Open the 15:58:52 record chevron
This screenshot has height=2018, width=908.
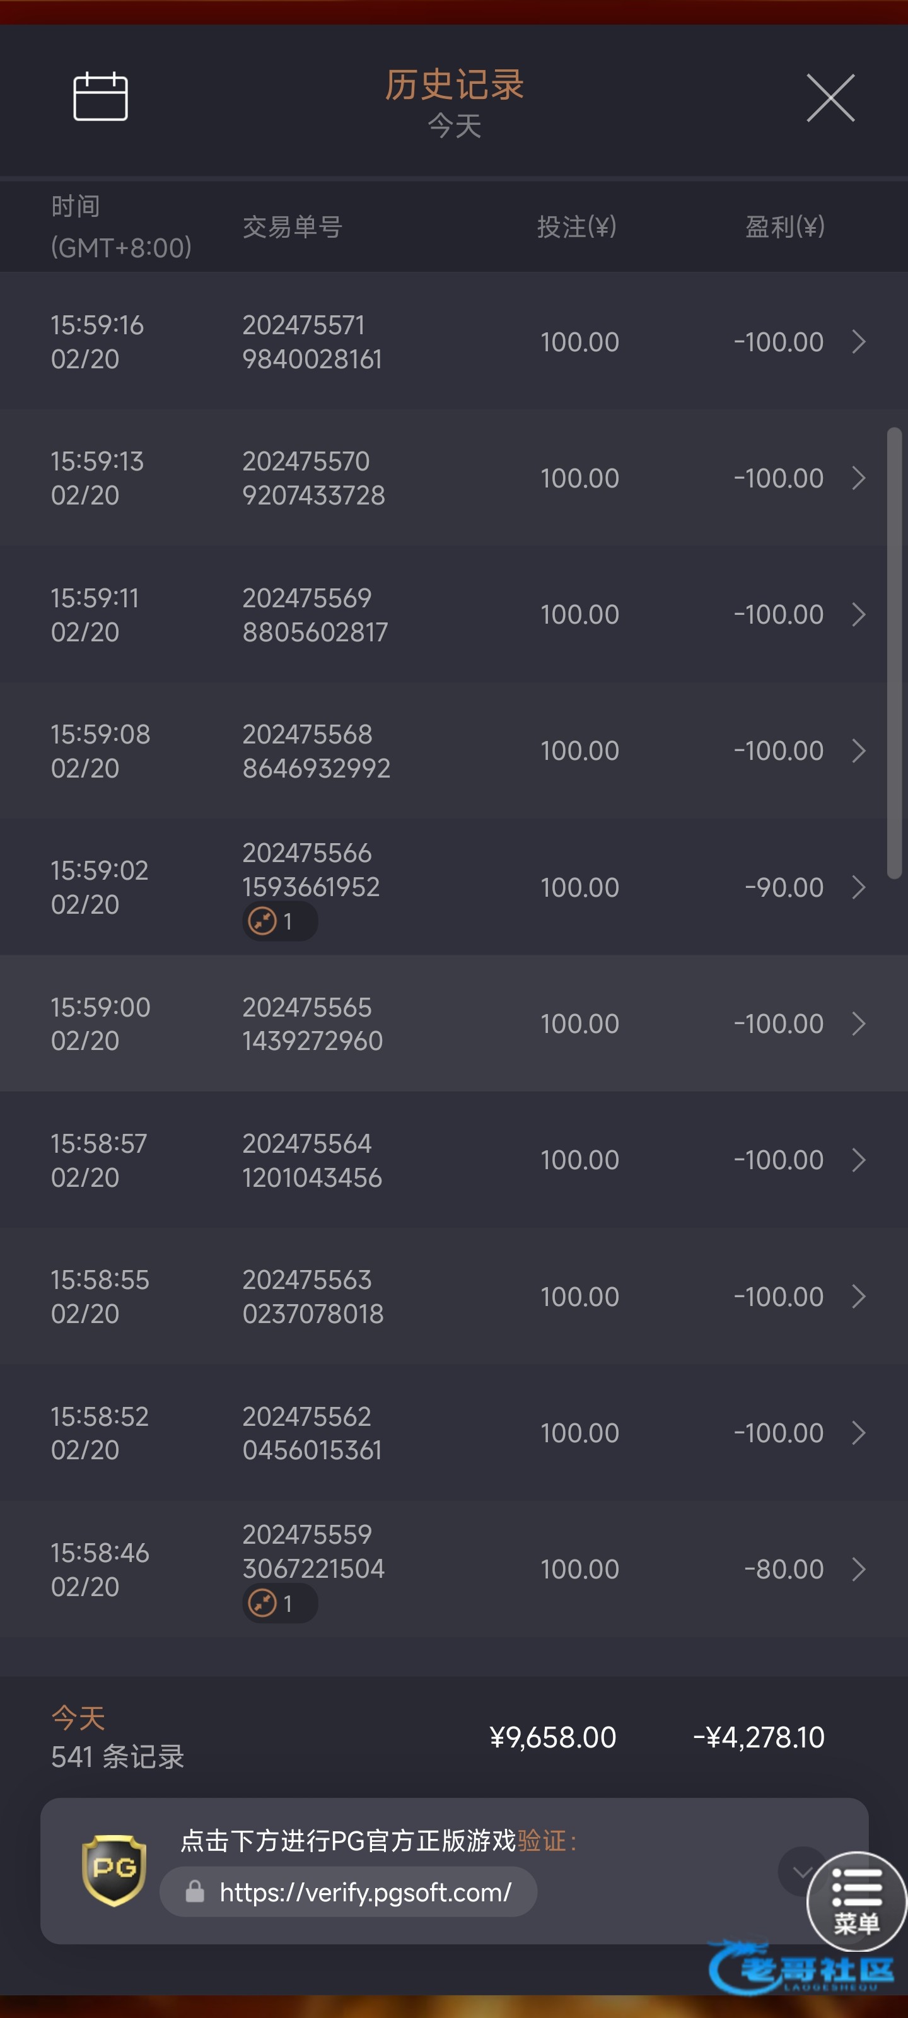tap(859, 1433)
